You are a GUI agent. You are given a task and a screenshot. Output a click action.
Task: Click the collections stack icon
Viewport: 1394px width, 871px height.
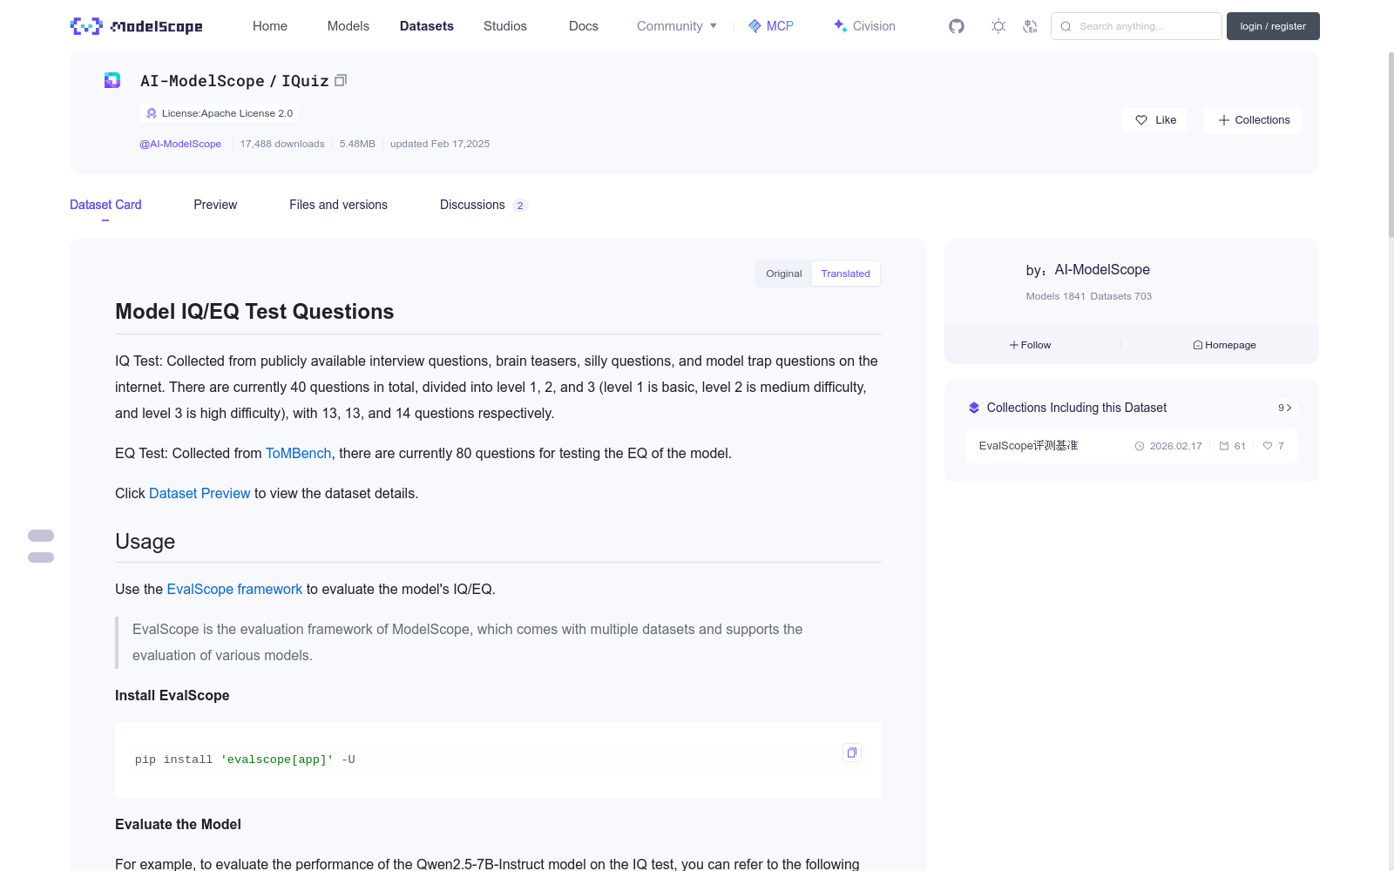tap(974, 408)
